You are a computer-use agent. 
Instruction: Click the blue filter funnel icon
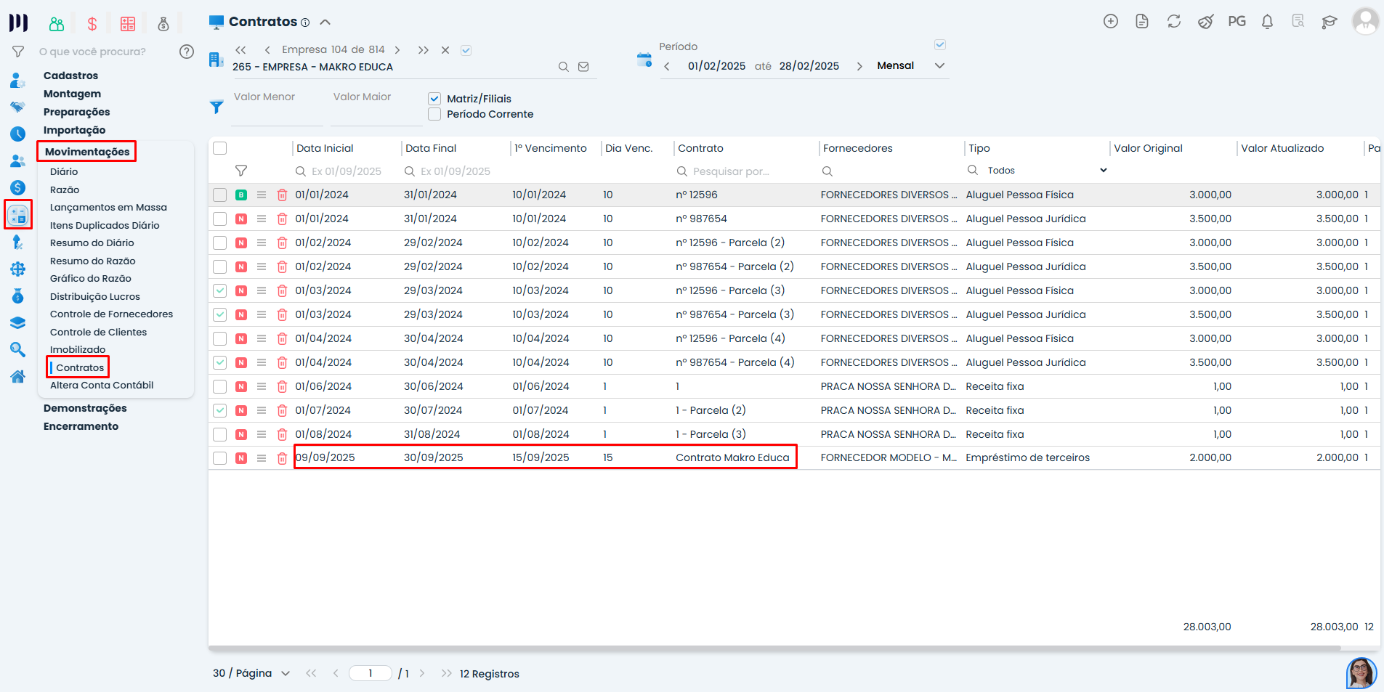(x=216, y=107)
